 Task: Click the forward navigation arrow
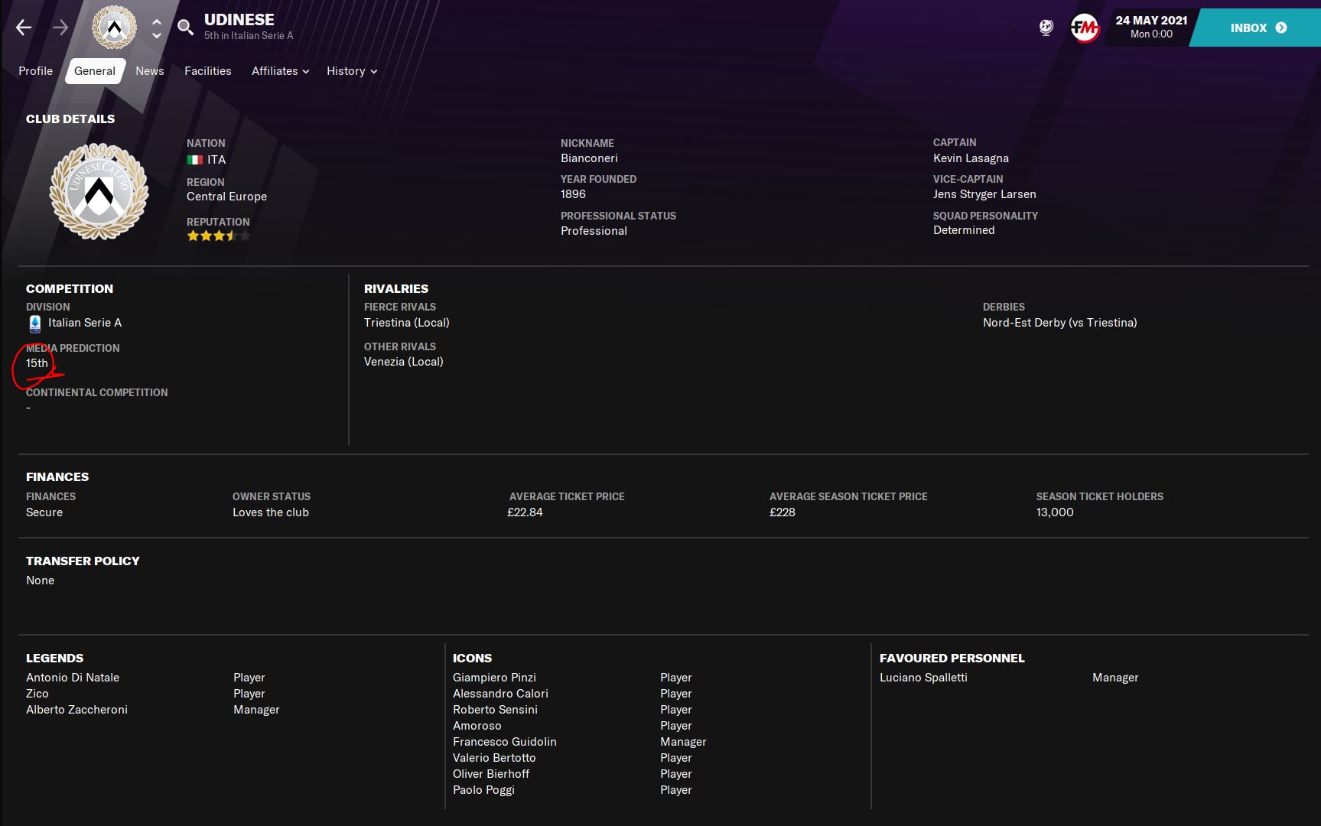pos(60,28)
